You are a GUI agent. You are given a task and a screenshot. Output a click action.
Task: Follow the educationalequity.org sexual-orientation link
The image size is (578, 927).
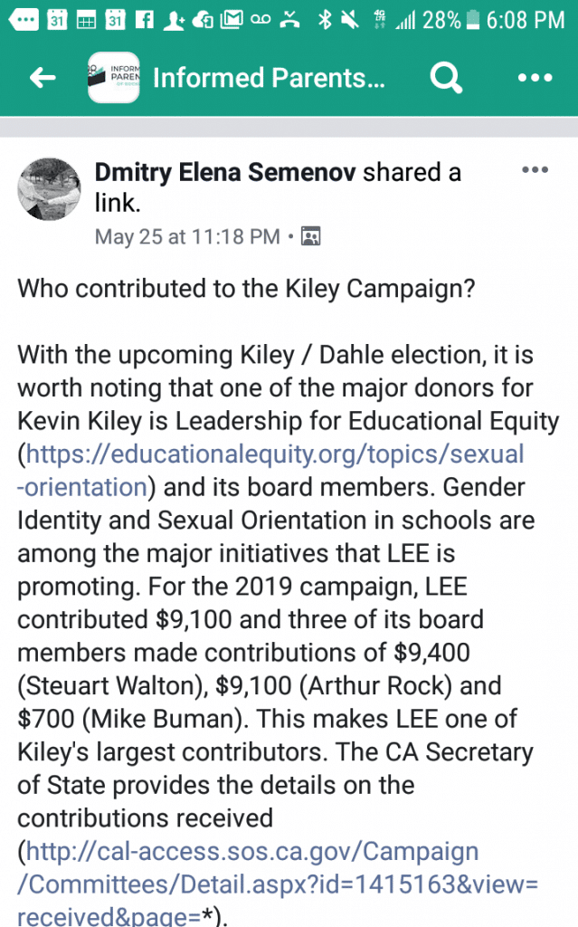[x=271, y=470]
